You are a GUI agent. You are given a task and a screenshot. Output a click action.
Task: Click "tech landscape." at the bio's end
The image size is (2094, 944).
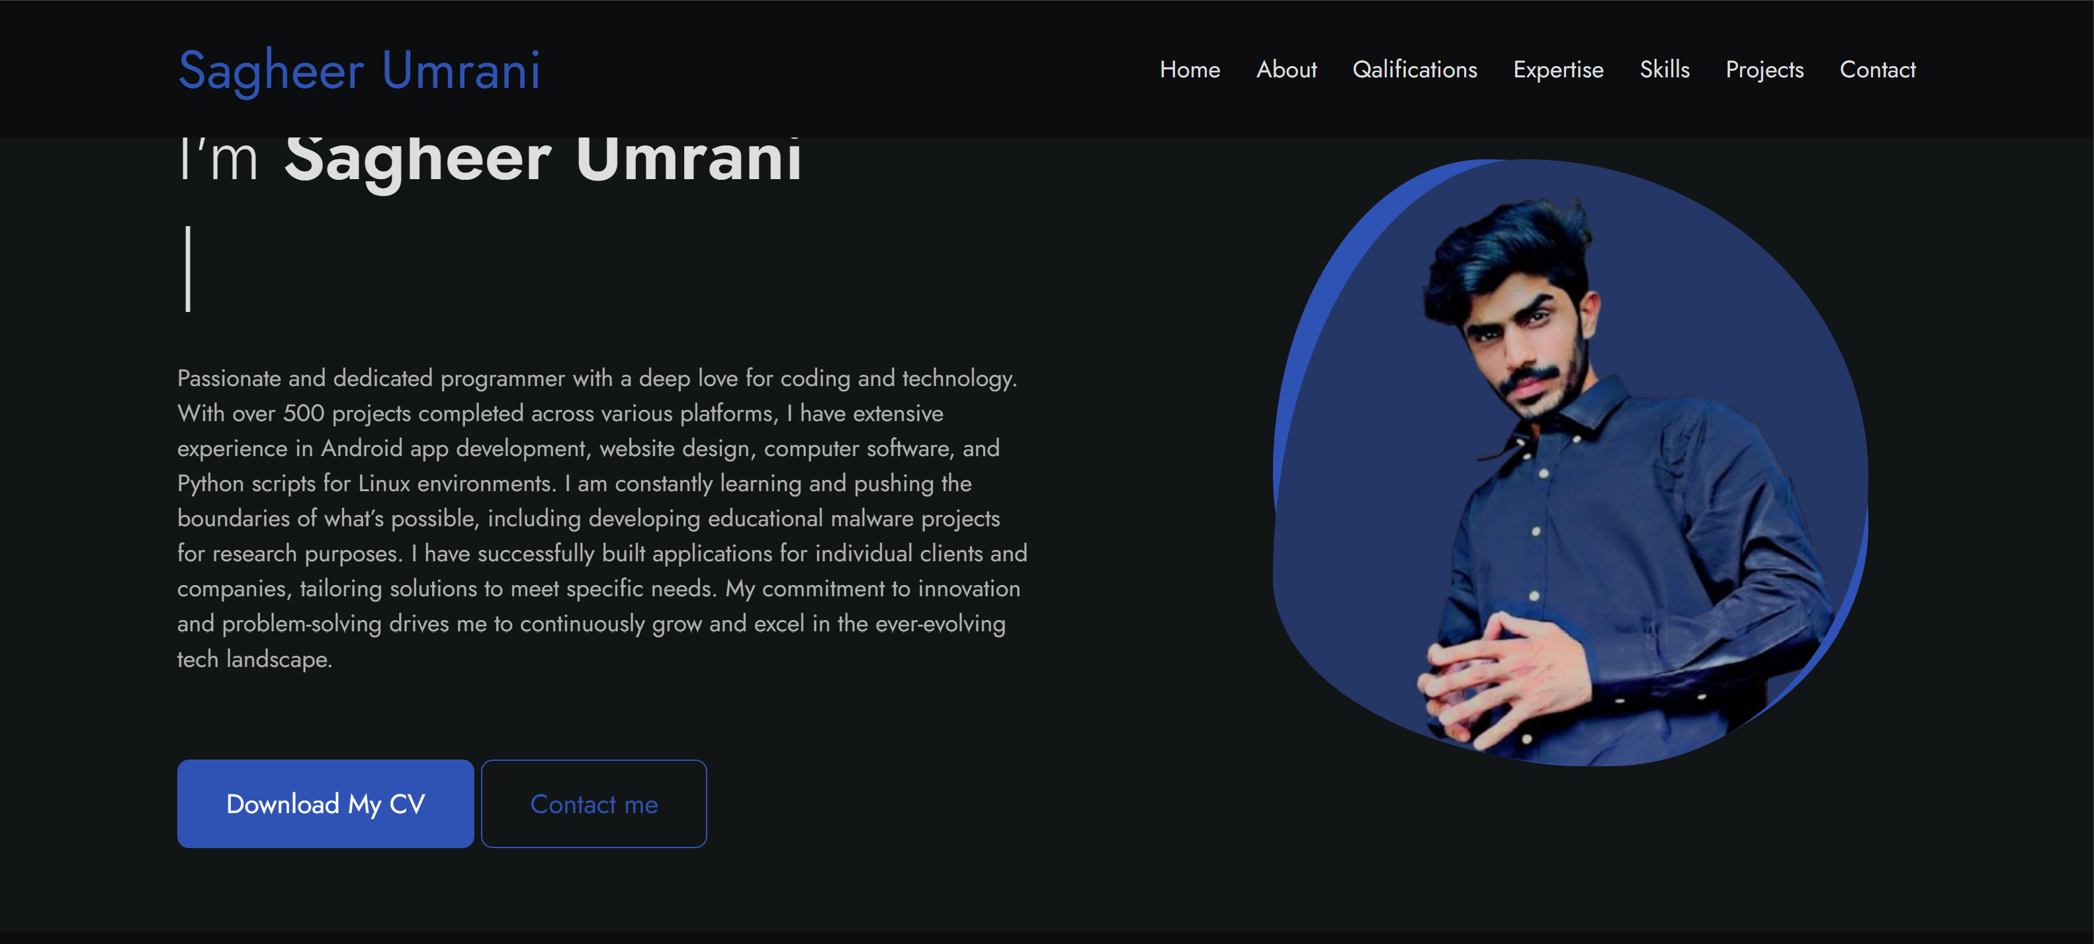tap(255, 659)
